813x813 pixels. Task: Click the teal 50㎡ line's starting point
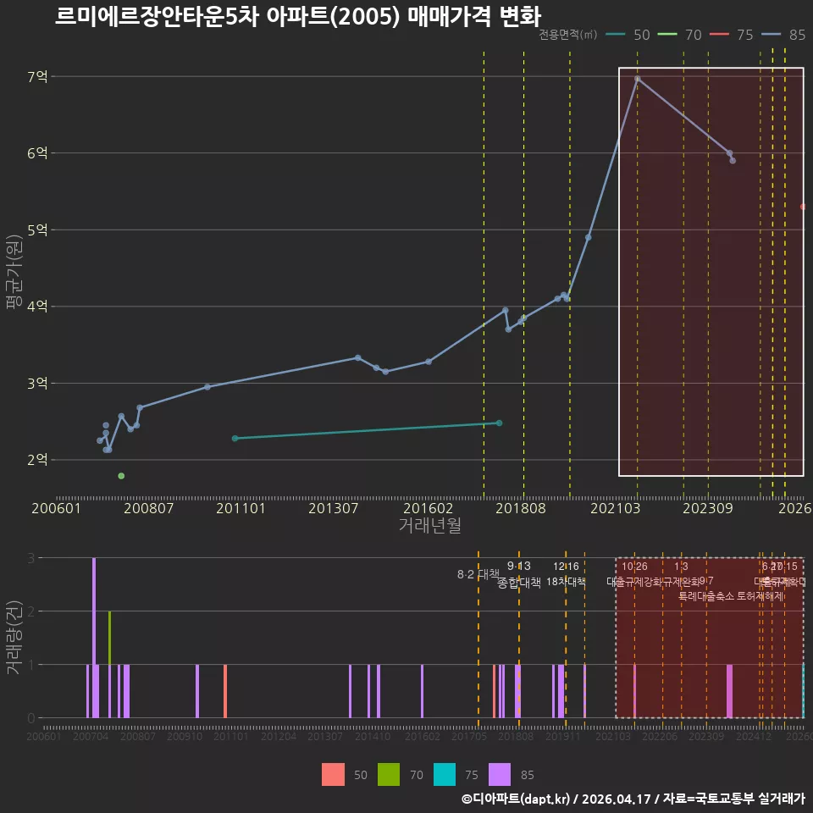235,439
